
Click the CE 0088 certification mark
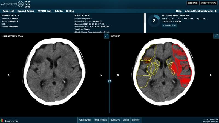pyautogui.click(x=27, y=4)
